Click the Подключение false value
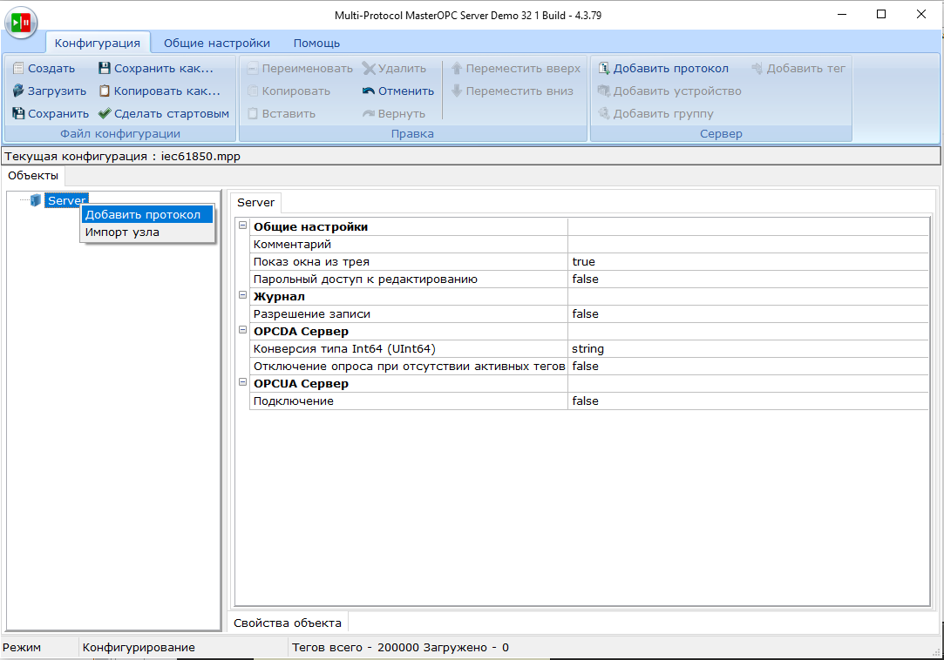Image resolution: width=944 pixels, height=660 pixels. [585, 401]
